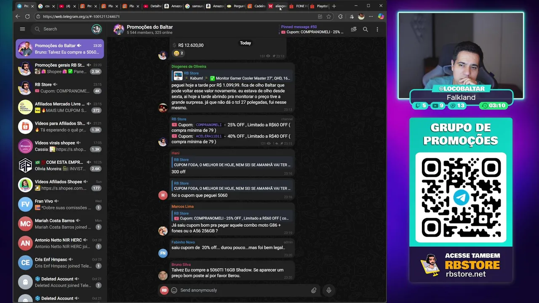The image size is (539, 303).
Task: Switch to the samsung Google search tab
Action: click(195, 6)
